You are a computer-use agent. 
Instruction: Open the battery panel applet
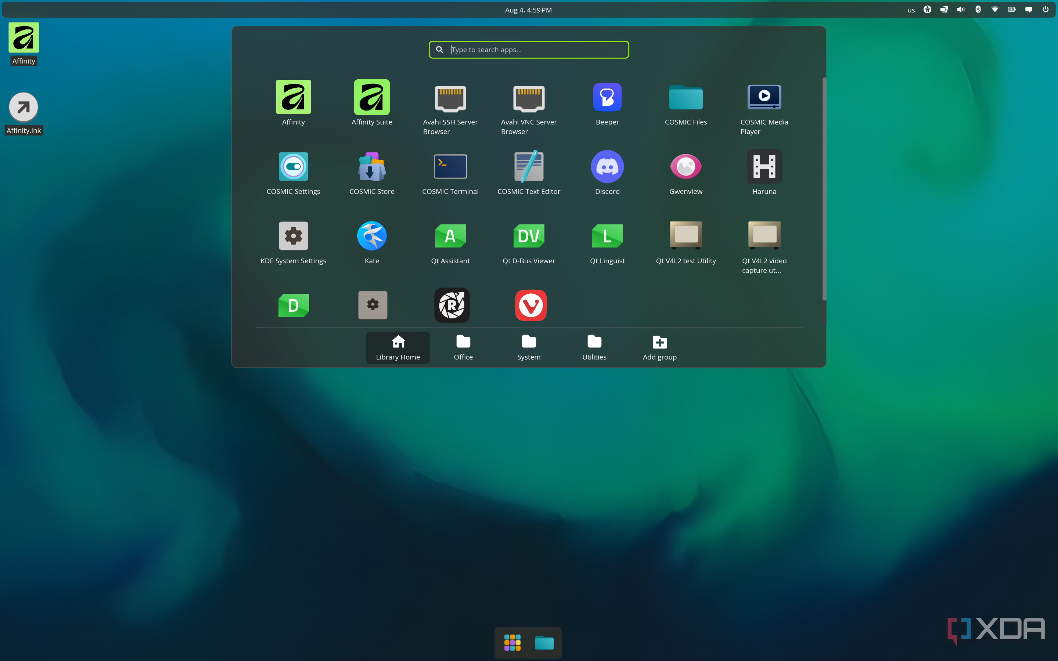[1012, 10]
